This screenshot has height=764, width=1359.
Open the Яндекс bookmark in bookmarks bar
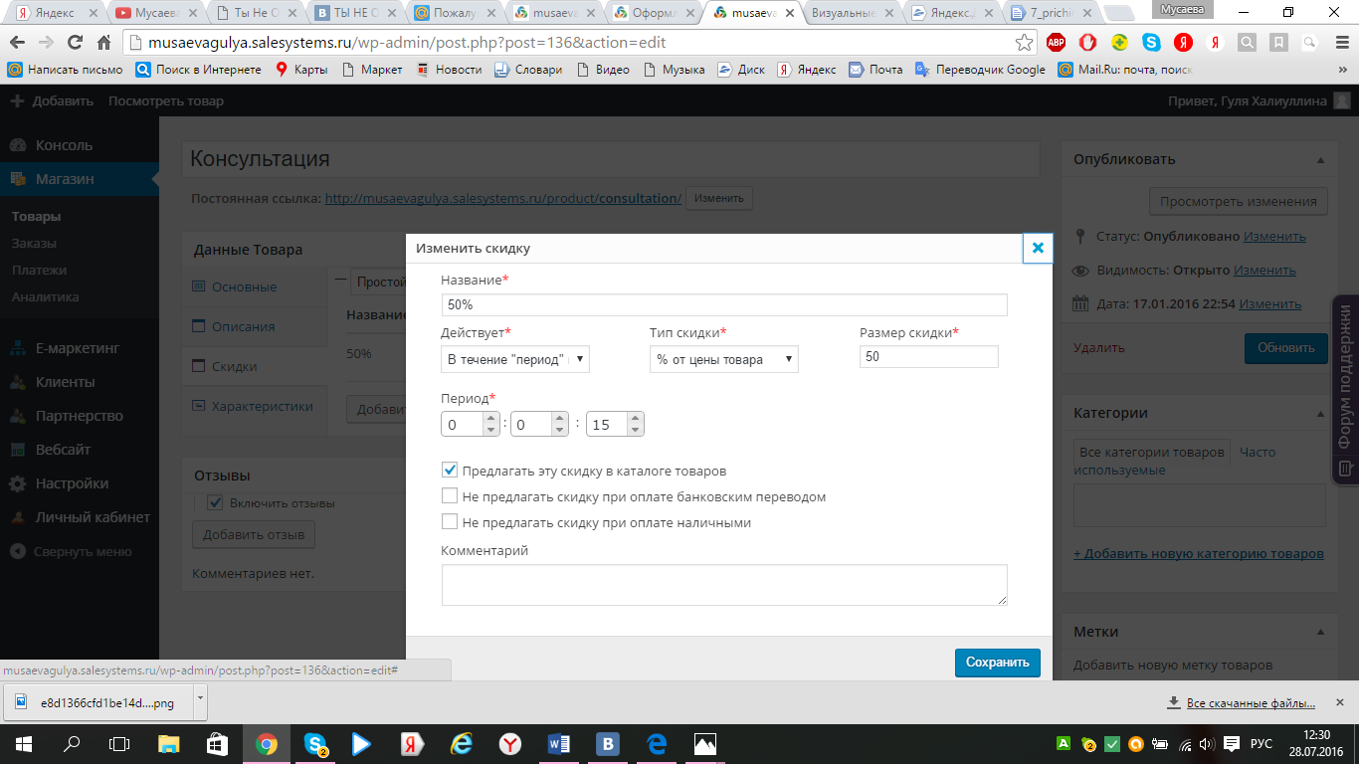point(807,70)
